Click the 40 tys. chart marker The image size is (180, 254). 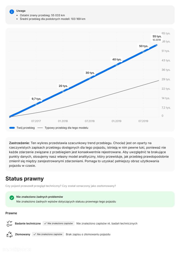tap(116, 65)
